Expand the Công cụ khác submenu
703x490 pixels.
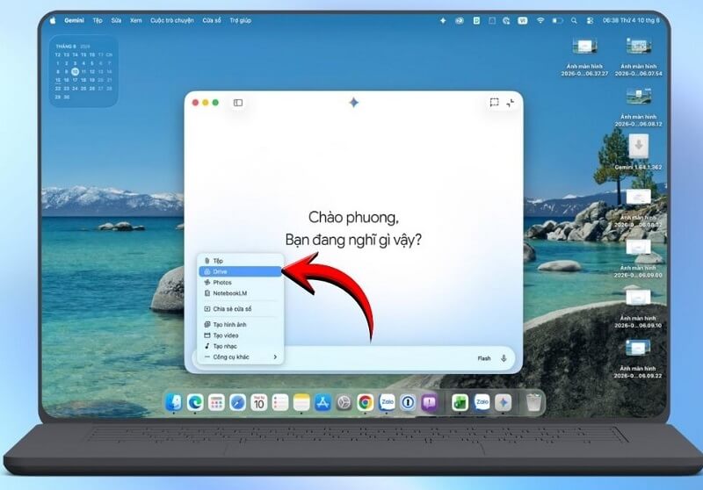(x=240, y=357)
